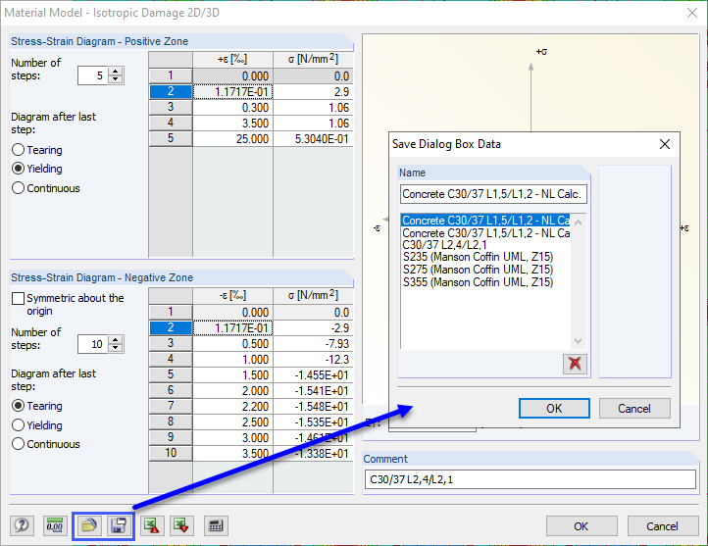Click positive zone +ε [‰] column header
This screenshot has width=708, height=546.
[233, 59]
